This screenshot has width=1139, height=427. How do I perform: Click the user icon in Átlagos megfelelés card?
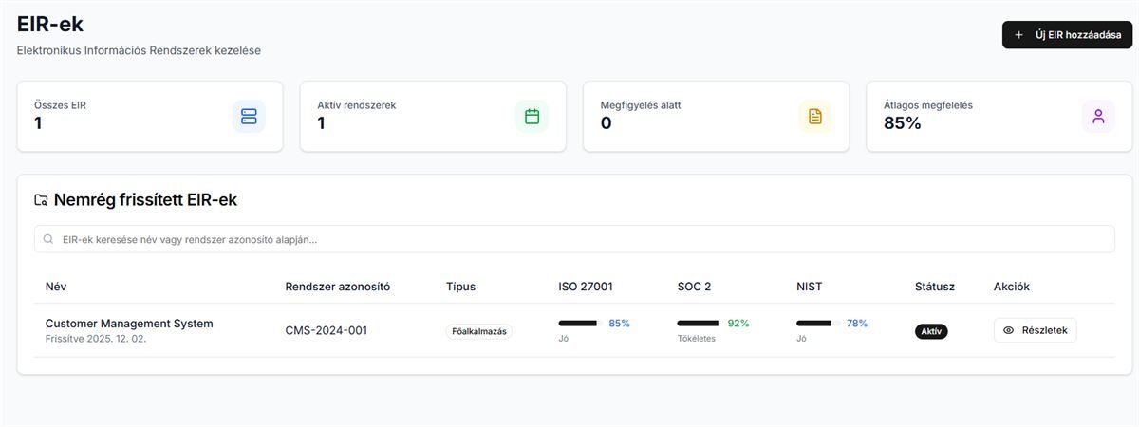click(x=1098, y=117)
